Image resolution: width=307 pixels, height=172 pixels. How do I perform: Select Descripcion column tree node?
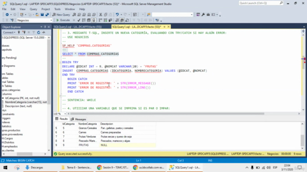pyautogui.click(x=18, y=106)
